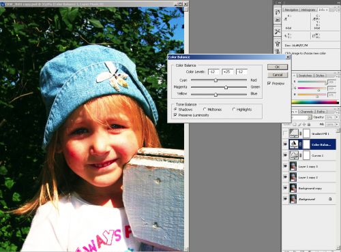Select Layer 1 copy 3 thumbnail
This screenshot has height=252, width=341.
click(293, 166)
